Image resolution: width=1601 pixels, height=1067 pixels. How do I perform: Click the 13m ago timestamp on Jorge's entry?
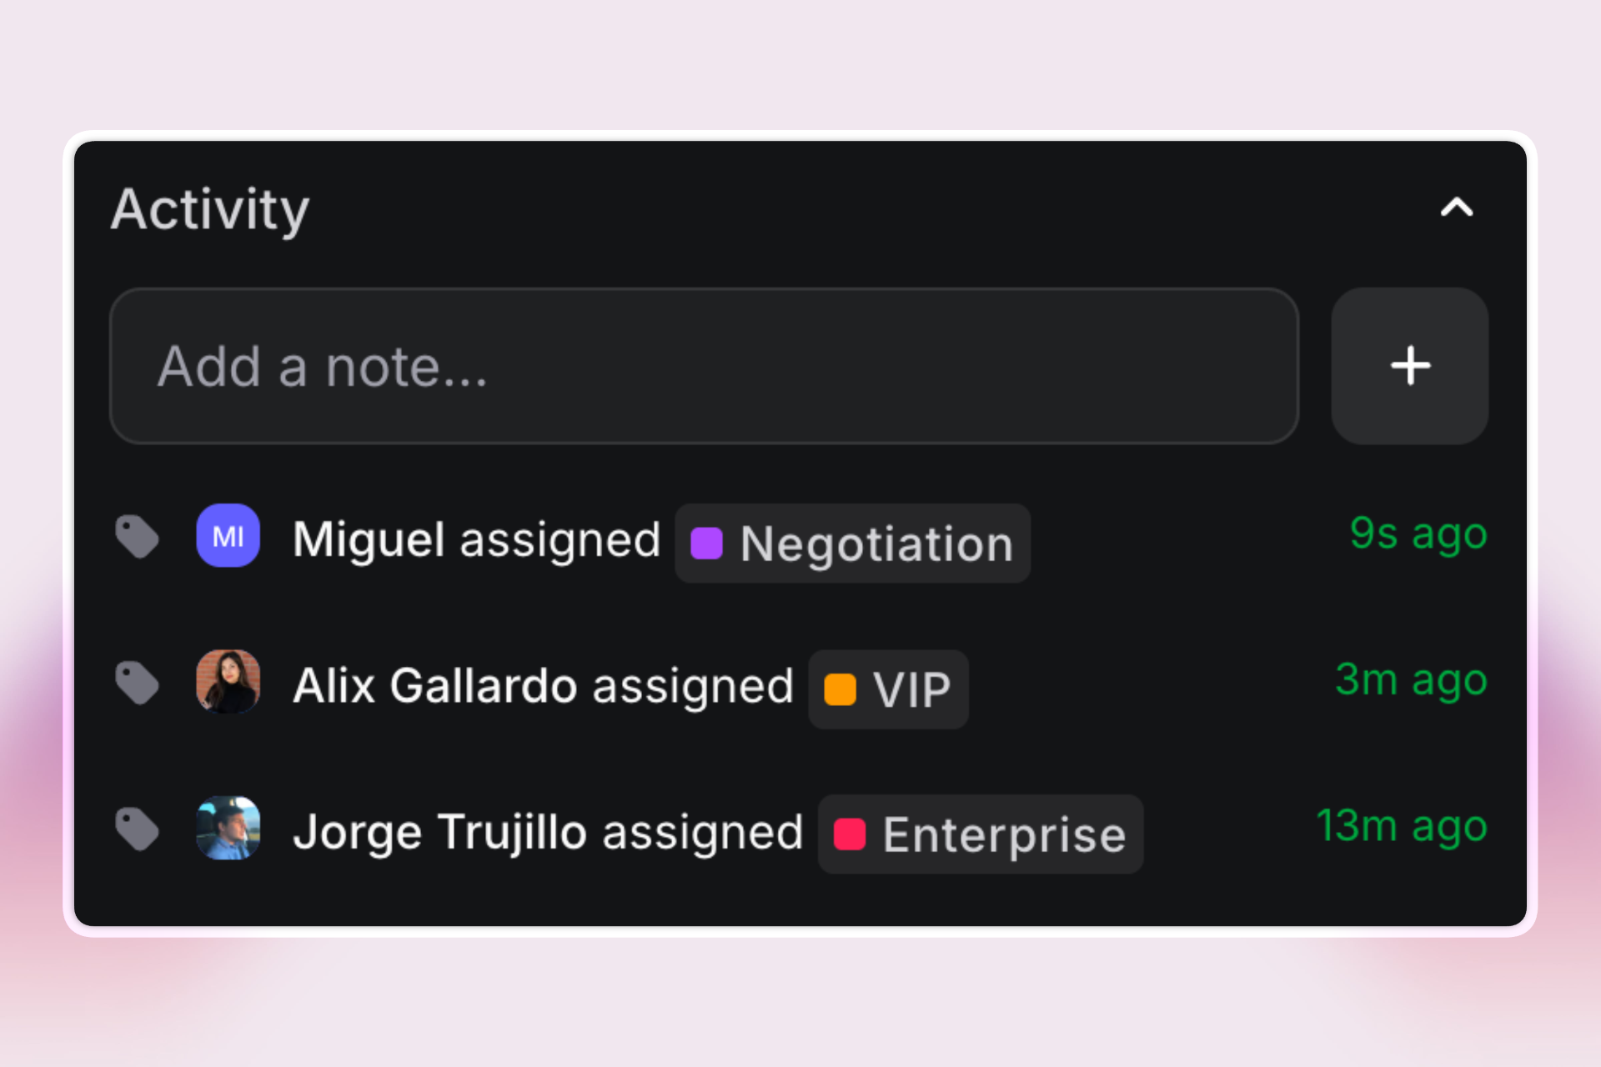tap(1401, 826)
